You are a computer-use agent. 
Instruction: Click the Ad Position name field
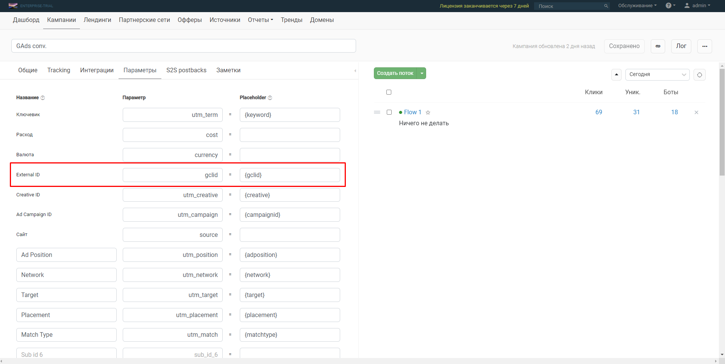point(66,255)
